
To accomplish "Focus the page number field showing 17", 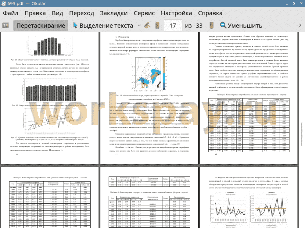I will click(x=173, y=26).
